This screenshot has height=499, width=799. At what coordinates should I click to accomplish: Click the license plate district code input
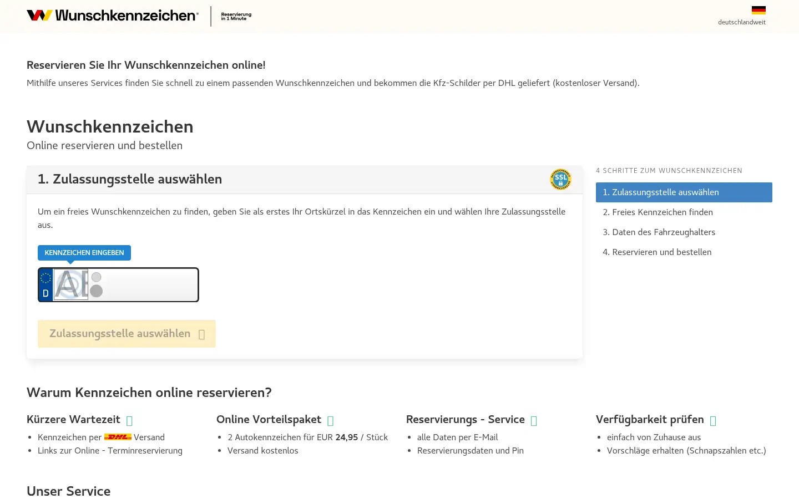click(x=71, y=284)
